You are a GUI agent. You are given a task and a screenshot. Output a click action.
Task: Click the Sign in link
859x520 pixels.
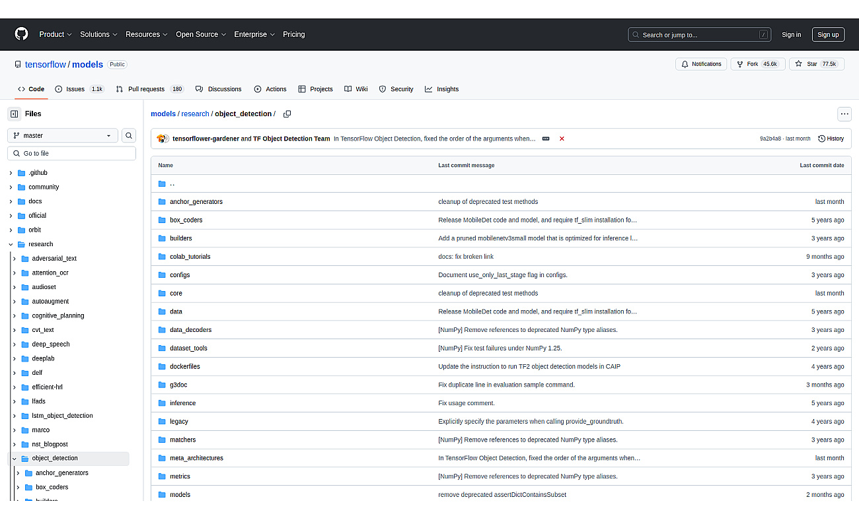click(791, 34)
